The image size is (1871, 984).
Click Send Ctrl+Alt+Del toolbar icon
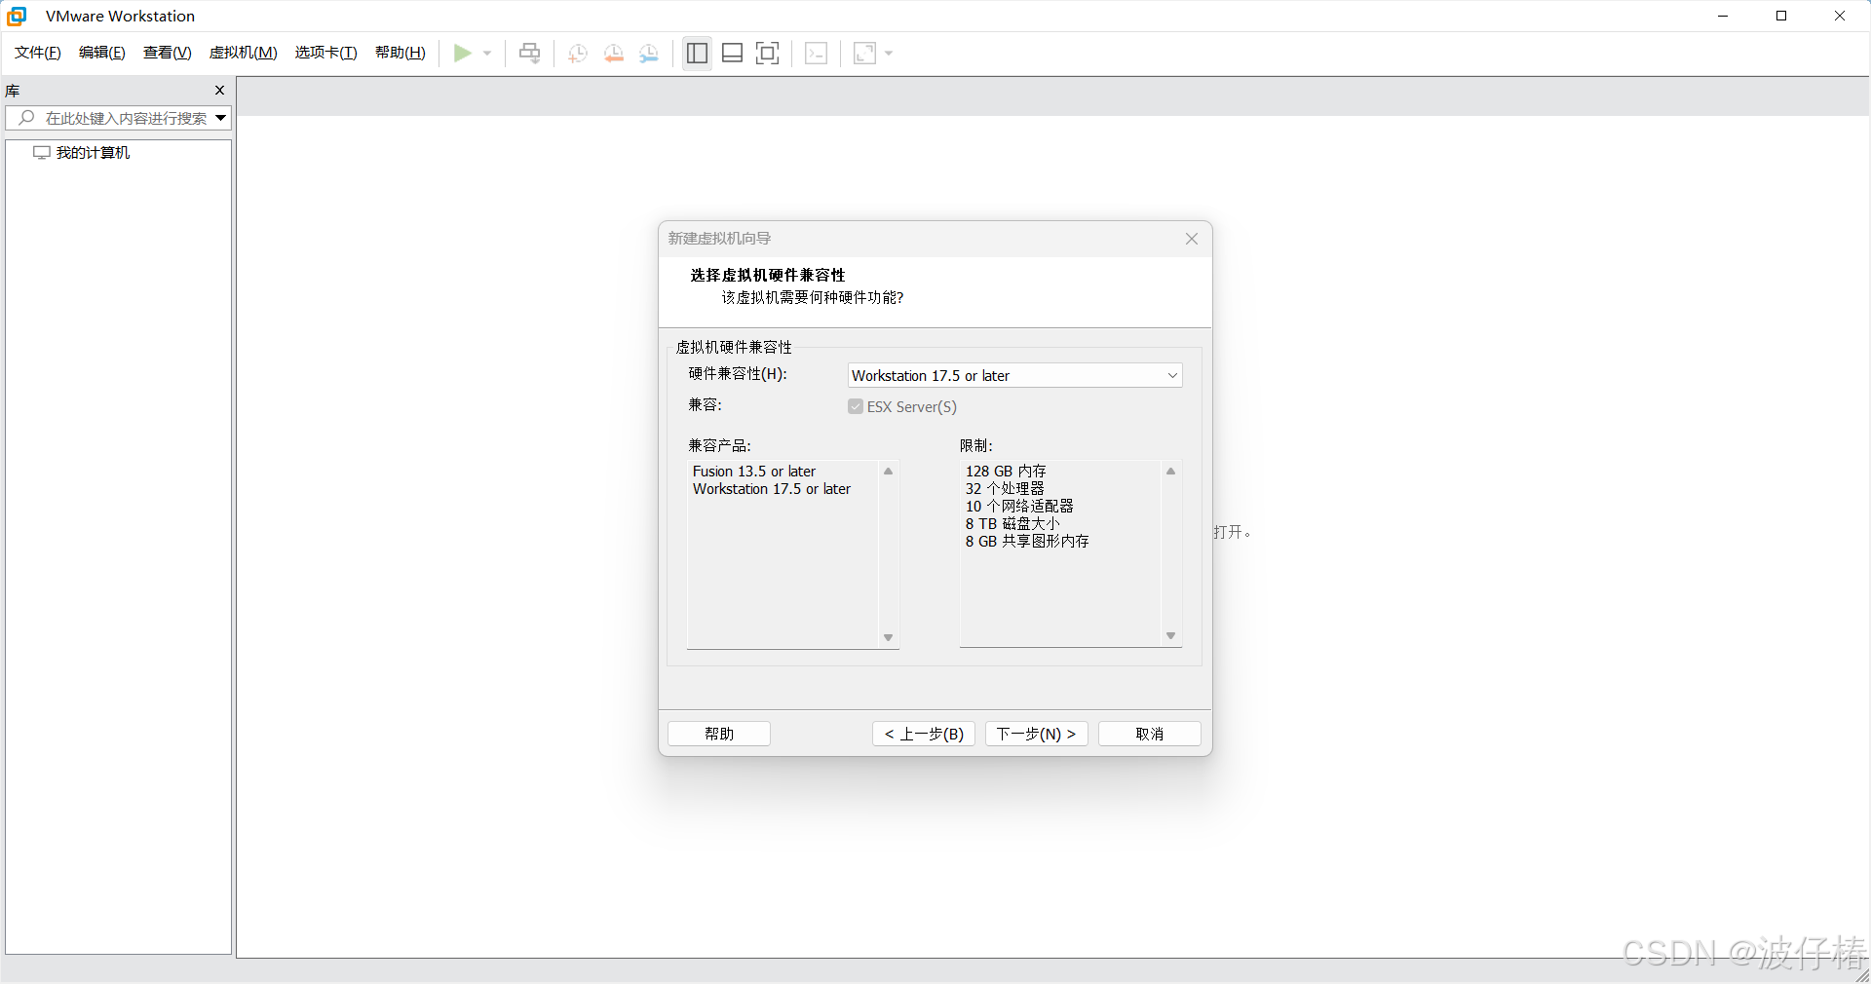tap(529, 53)
